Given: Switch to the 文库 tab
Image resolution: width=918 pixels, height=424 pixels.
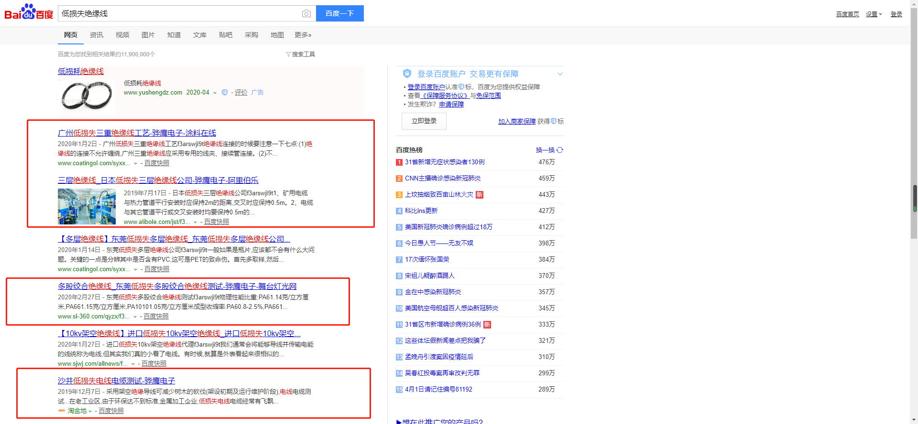Looking at the screenshot, I should 200,35.
